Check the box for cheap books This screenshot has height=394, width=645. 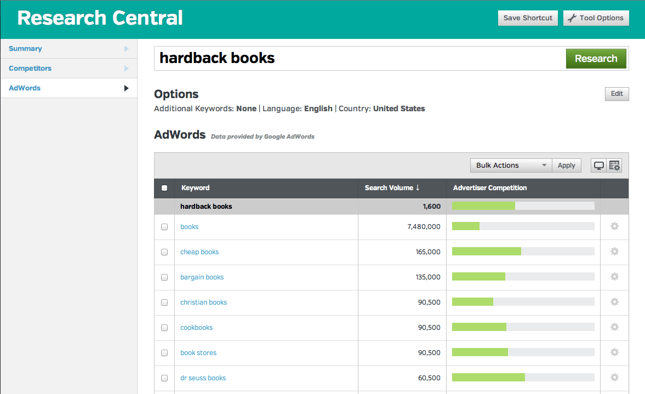click(x=164, y=252)
